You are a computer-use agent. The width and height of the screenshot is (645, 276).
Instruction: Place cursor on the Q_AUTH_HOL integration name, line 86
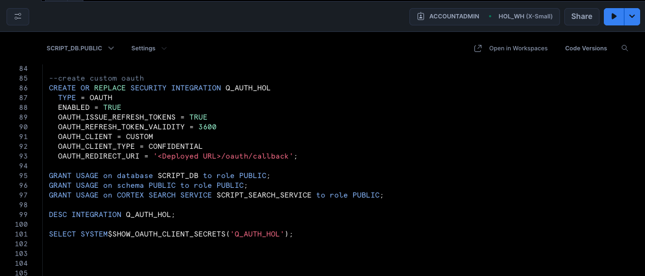(248, 88)
